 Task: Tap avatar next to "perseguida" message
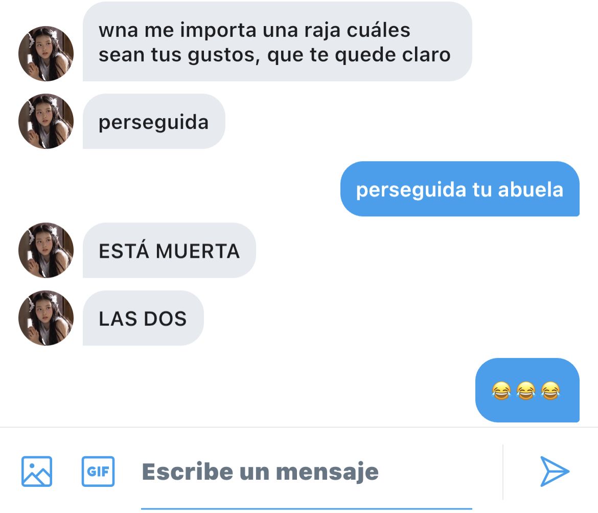[x=46, y=121]
